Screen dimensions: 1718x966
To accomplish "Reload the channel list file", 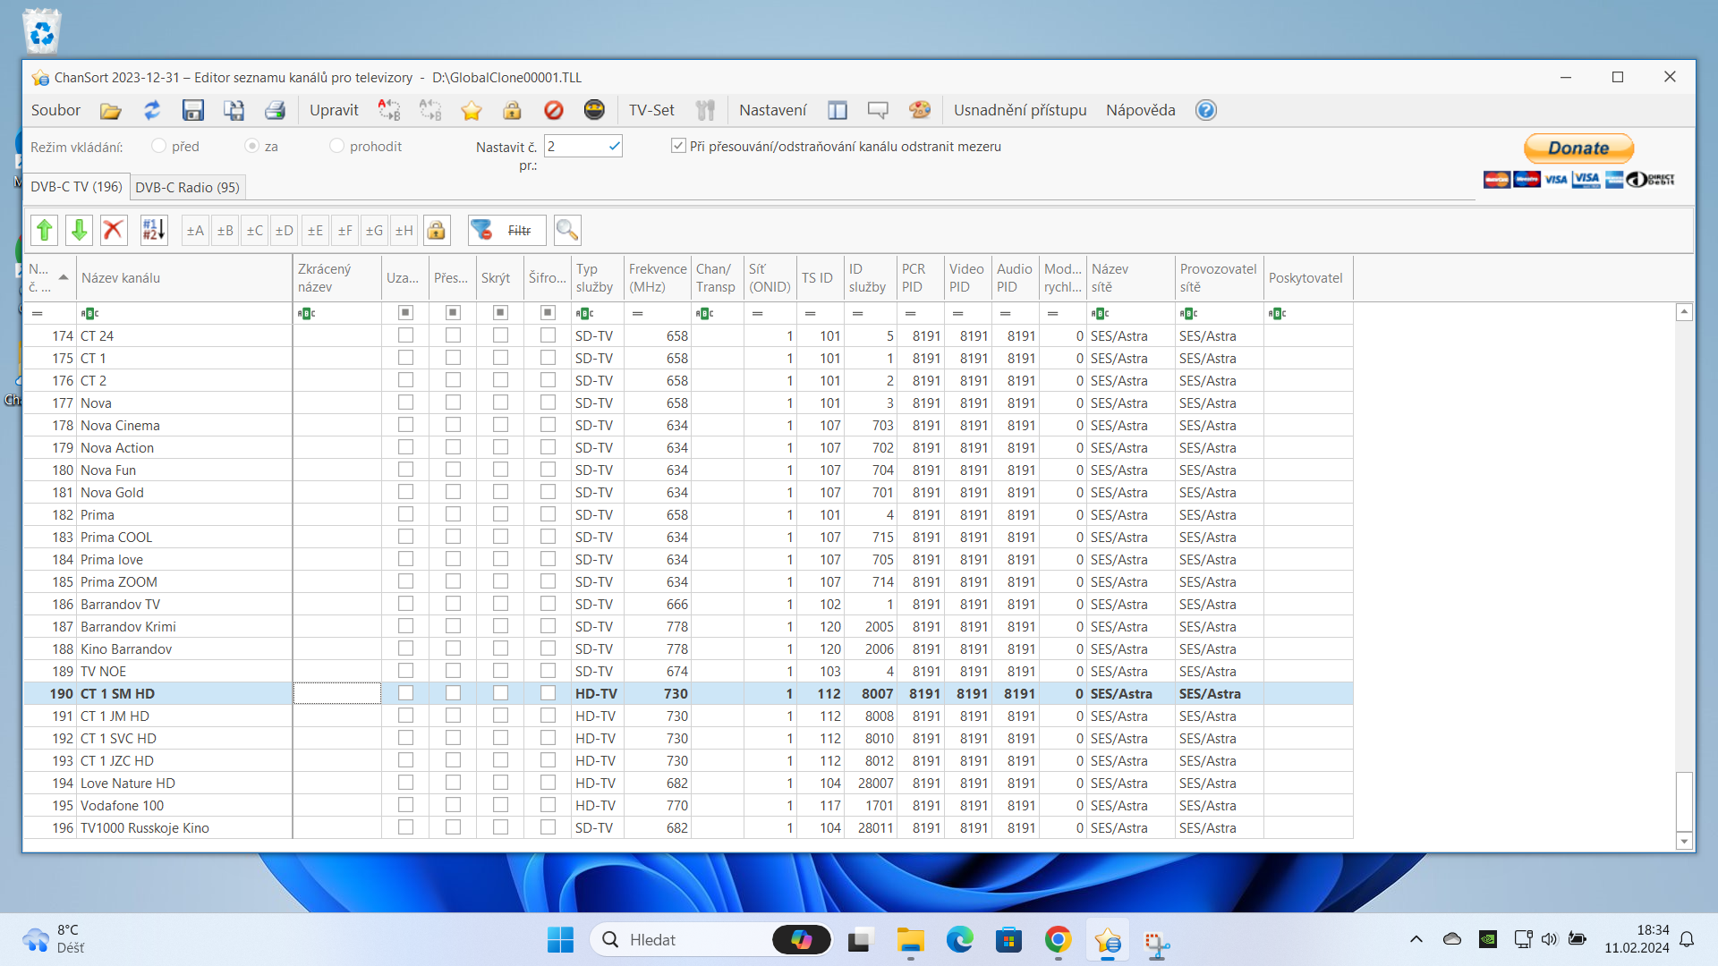I will (x=152, y=110).
